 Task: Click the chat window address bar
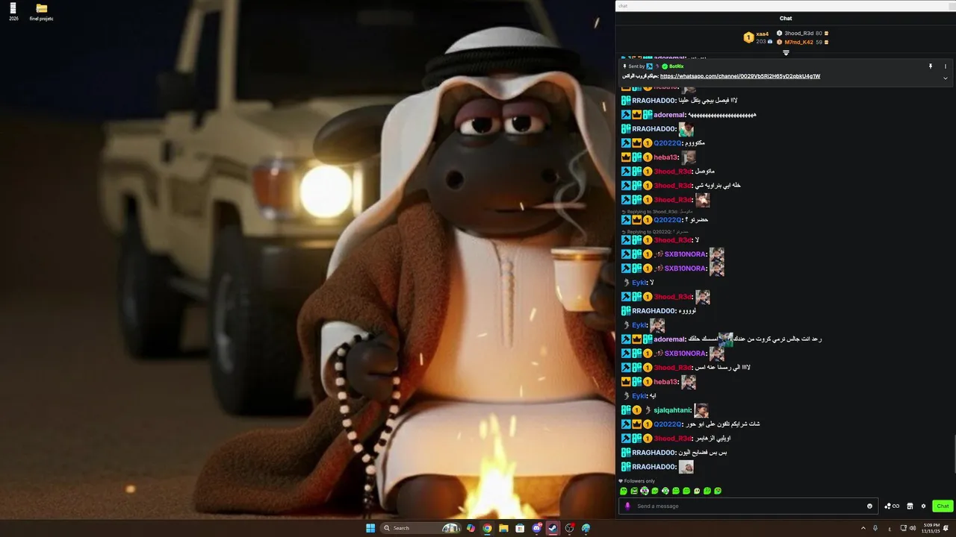tap(784, 6)
